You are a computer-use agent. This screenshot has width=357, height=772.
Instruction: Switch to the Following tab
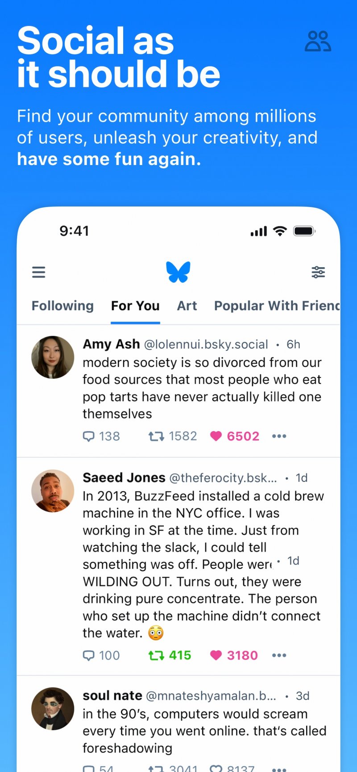62,306
